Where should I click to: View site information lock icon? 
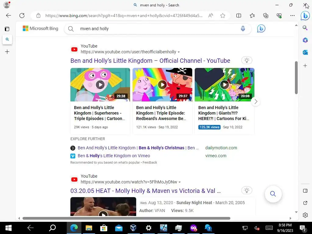(38, 16)
